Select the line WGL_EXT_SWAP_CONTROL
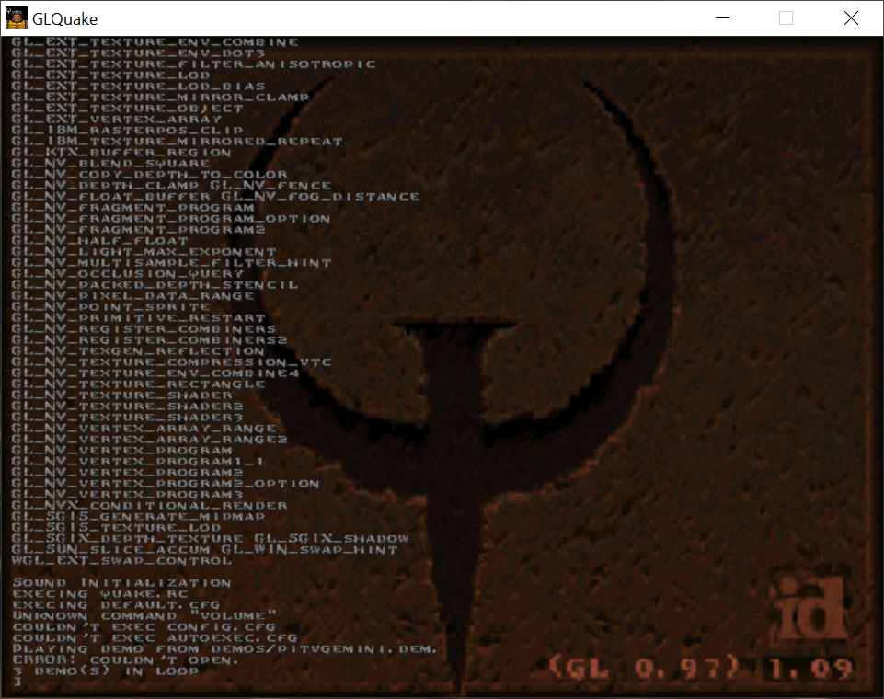884x699 pixels. [x=121, y=561]
